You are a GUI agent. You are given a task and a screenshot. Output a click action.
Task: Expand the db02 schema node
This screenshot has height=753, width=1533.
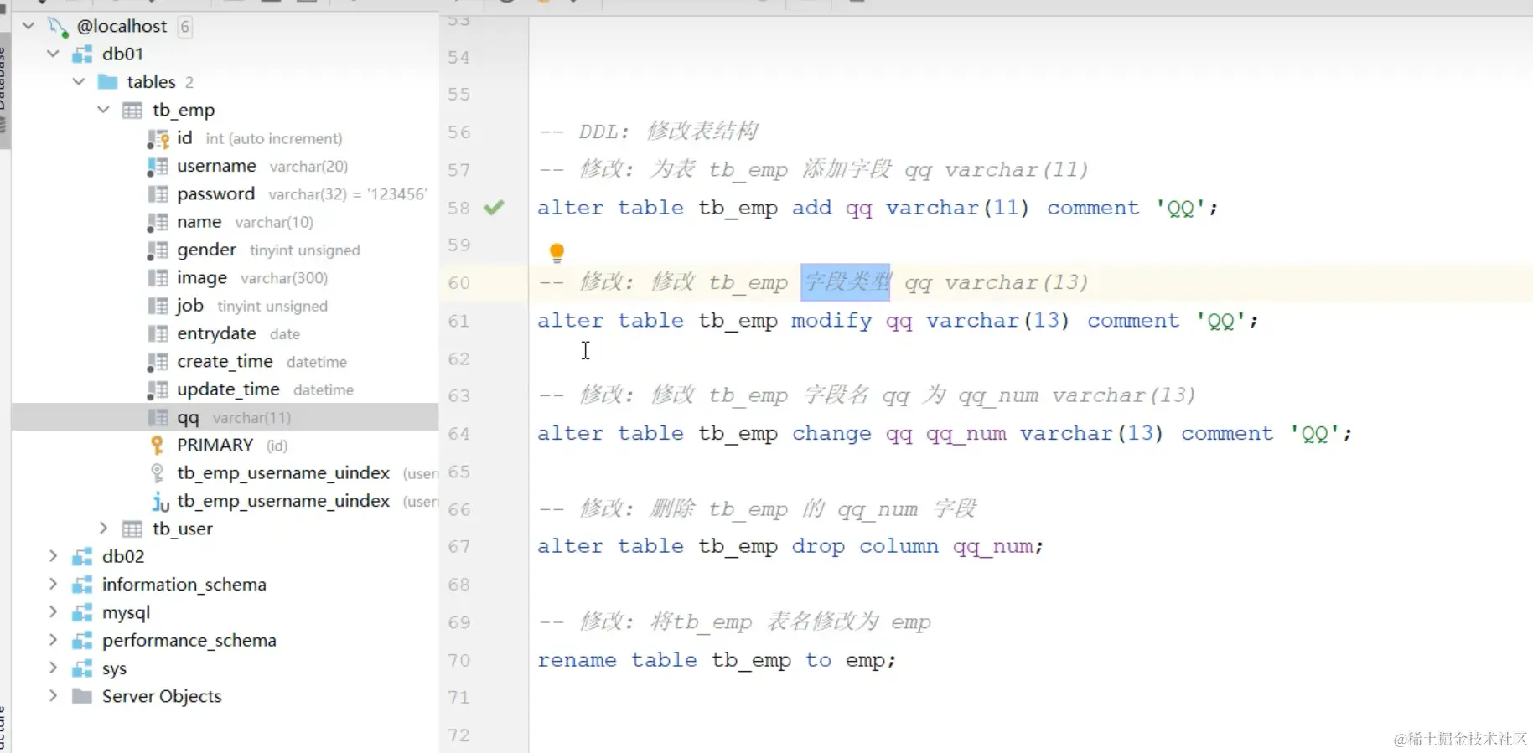pos(54,556)
